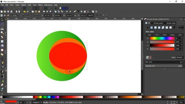Select the Selector arrow tool
Viewport: 185px width, 104px height.
pyautogui.click(x=2, y=20)
